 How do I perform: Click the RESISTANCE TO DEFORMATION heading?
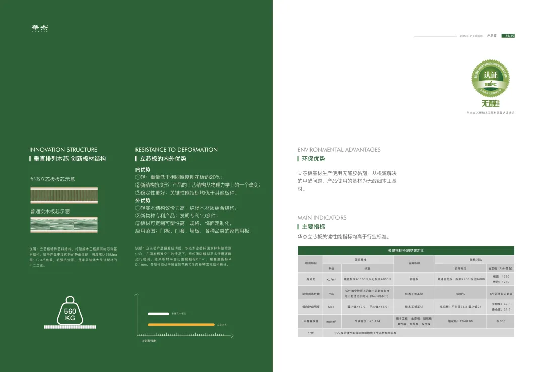click(x=176, y=150)
